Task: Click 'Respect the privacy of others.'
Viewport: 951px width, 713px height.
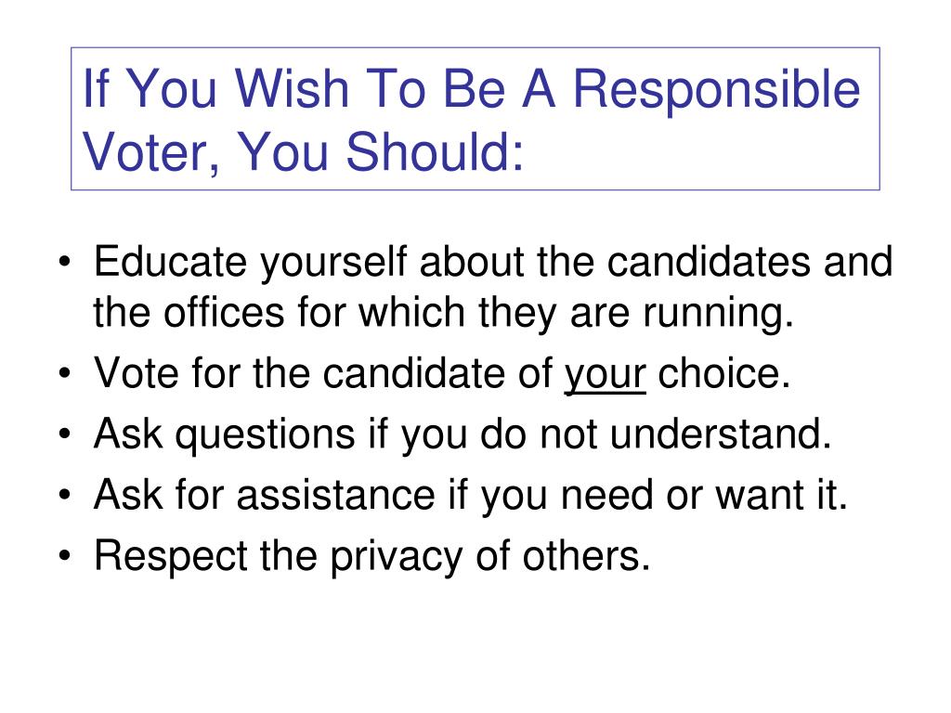Action: (371, 556)
